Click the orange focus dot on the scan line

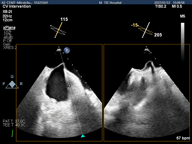(x=69, y=86)
